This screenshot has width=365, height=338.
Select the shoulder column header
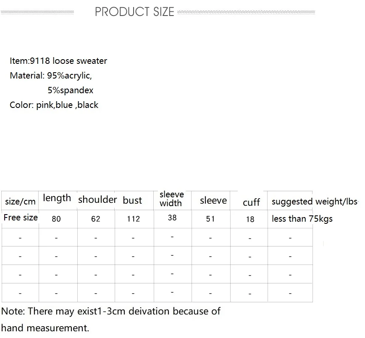(x=97, y=199)
